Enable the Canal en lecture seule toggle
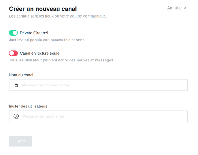This screenshot has width=198, height=155. (13, 53)
